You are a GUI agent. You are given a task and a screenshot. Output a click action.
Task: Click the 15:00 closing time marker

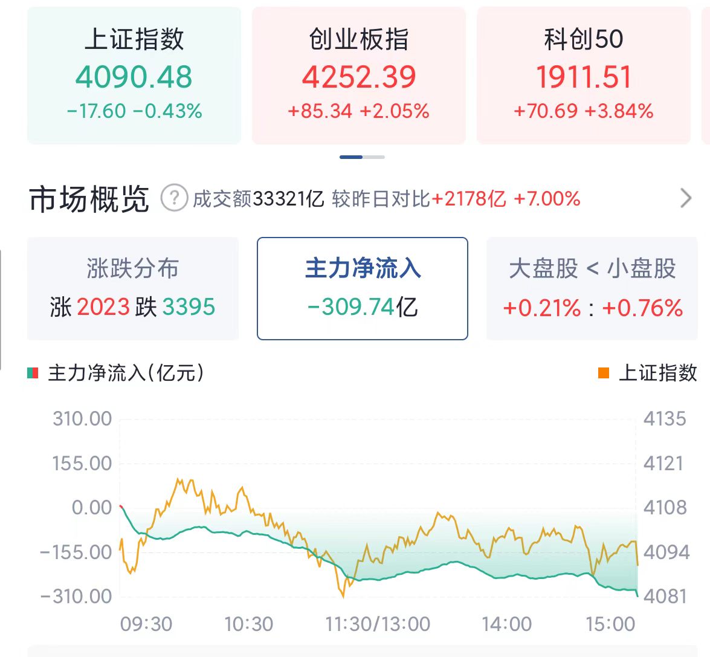[x=610, y=624]
